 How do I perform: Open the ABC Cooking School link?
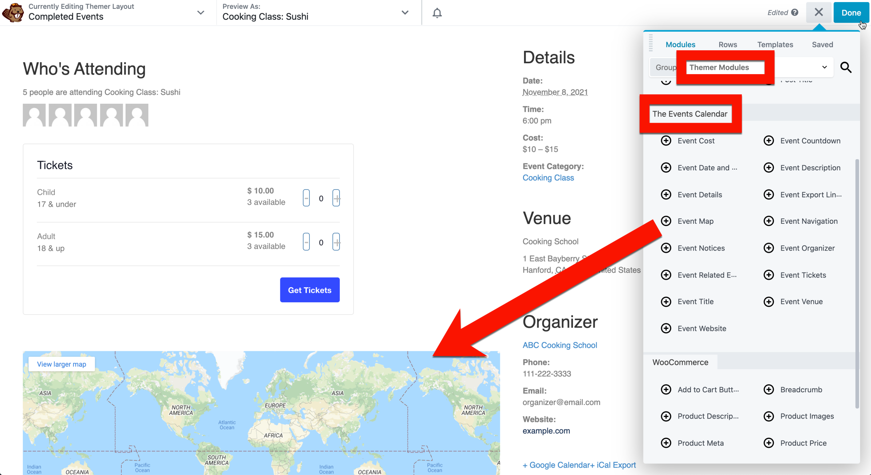[560, 345]
